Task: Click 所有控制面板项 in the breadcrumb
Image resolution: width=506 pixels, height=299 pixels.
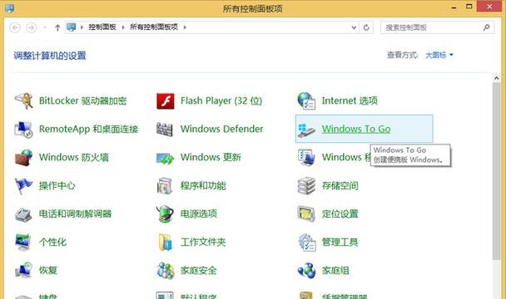Action: pyautogui.click(x=154, y=27)
